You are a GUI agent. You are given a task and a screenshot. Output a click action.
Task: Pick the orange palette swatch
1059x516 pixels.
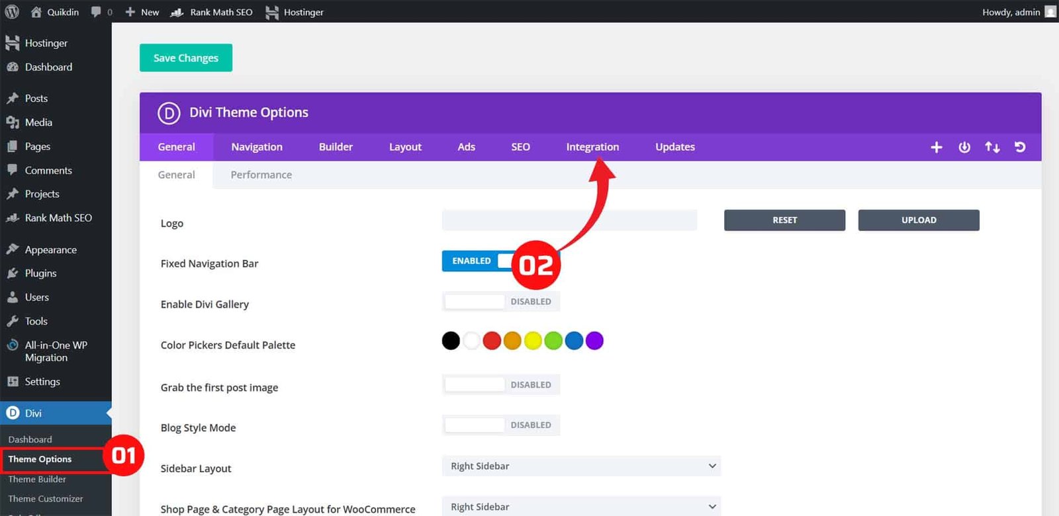point(512,341)
